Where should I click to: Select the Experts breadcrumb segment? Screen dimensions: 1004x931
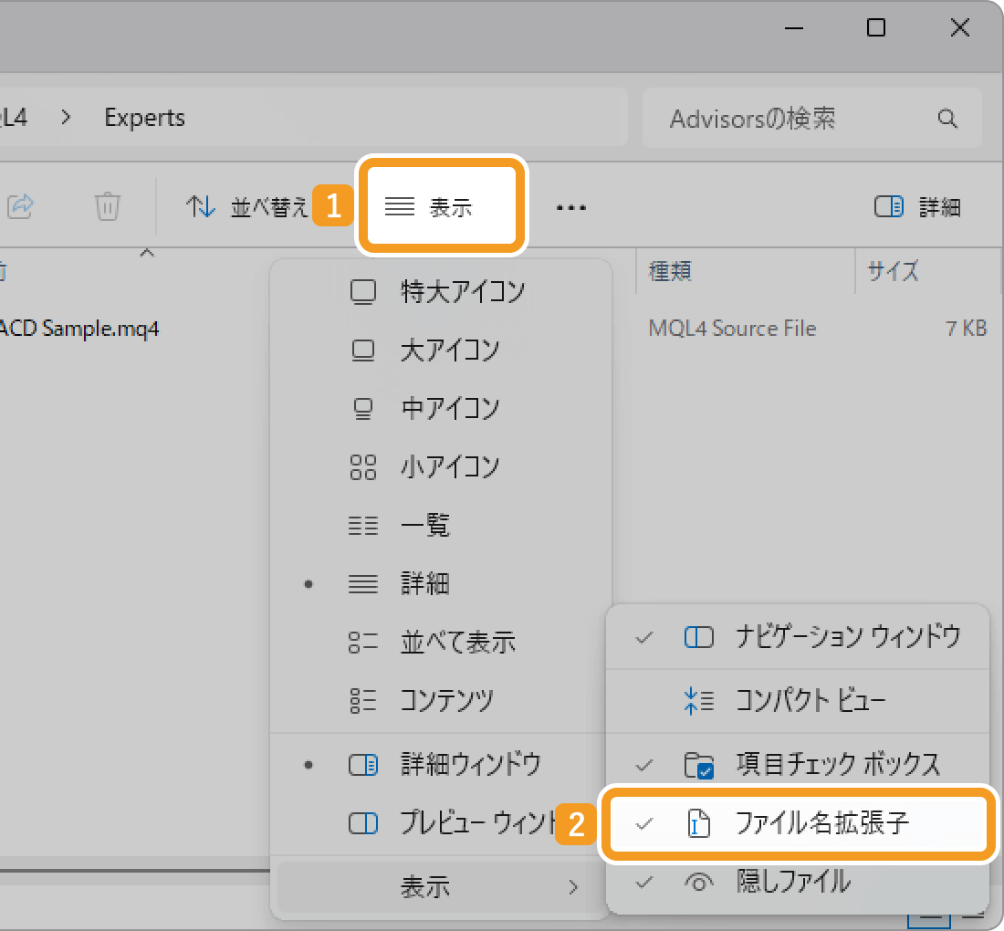tap(145, 118)
